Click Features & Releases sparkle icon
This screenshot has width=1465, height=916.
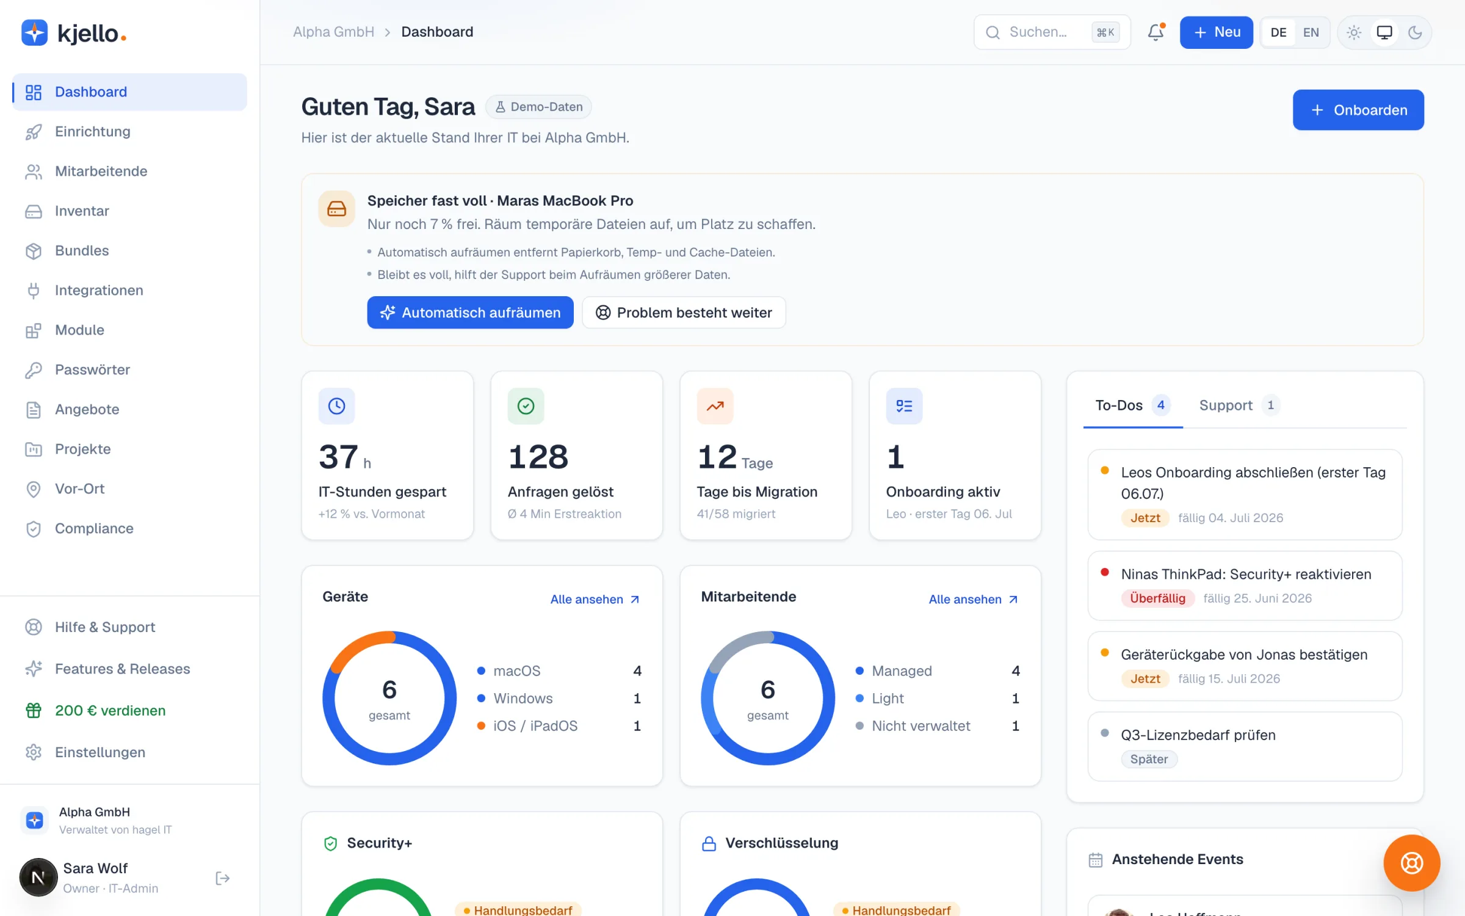click(34, 669)
